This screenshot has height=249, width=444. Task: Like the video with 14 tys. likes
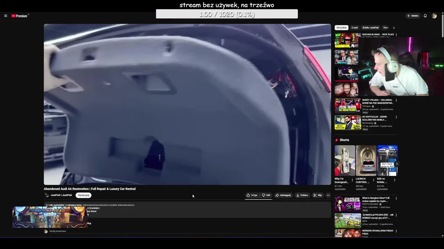click(x=252, y=195)
